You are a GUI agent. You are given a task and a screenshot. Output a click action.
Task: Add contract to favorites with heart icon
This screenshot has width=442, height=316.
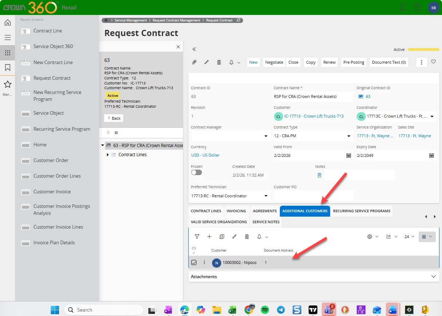click(433, 62)
